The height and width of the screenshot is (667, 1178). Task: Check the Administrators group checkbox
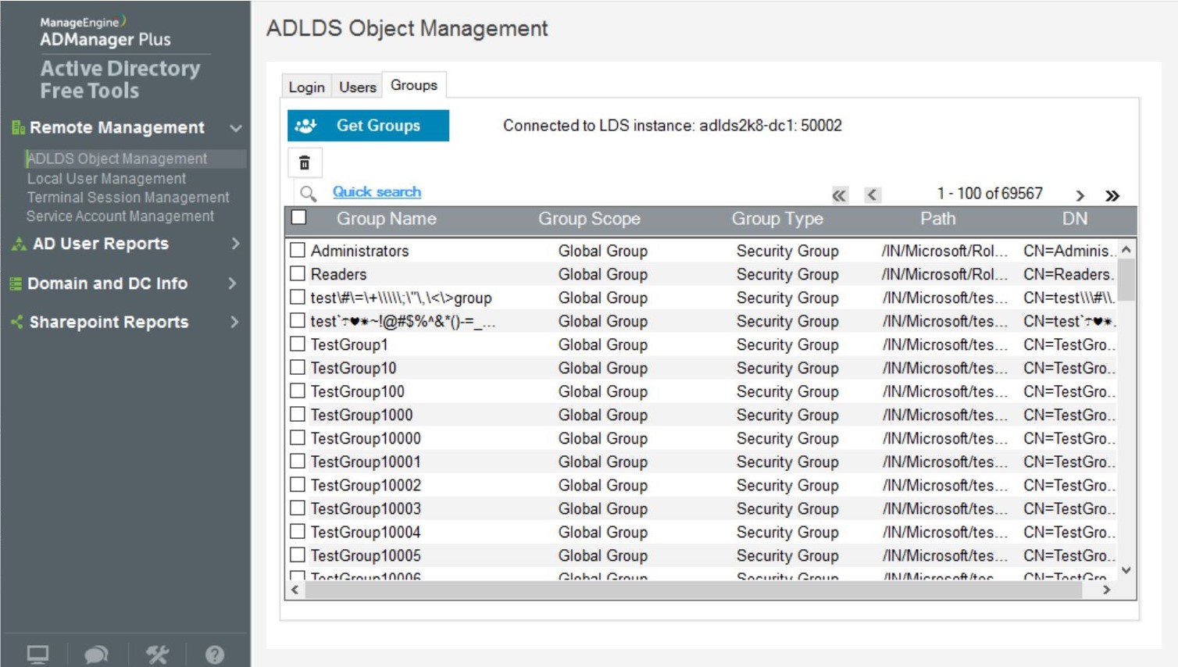(x=297, y=251)
